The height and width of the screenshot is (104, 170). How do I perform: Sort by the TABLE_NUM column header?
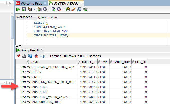coord(121,62)
